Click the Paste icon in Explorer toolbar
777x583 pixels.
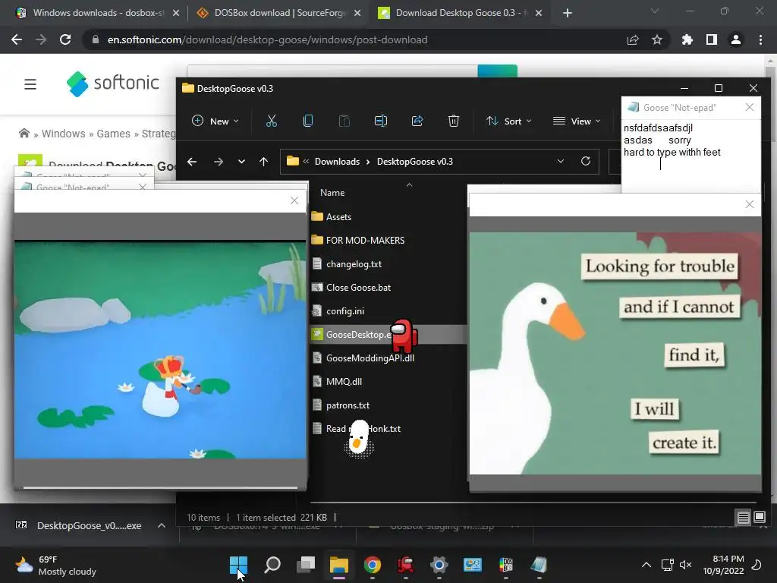tap(344, 121)
